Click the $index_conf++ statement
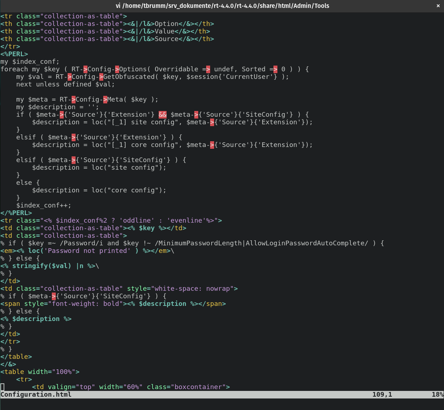The width and height of the screenshot is (444, 410). point(44,205)
